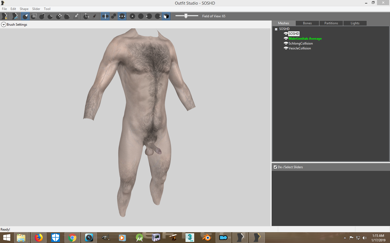Launch Firefox from the taskbar
390x243 pixels.
click(39, 238)
